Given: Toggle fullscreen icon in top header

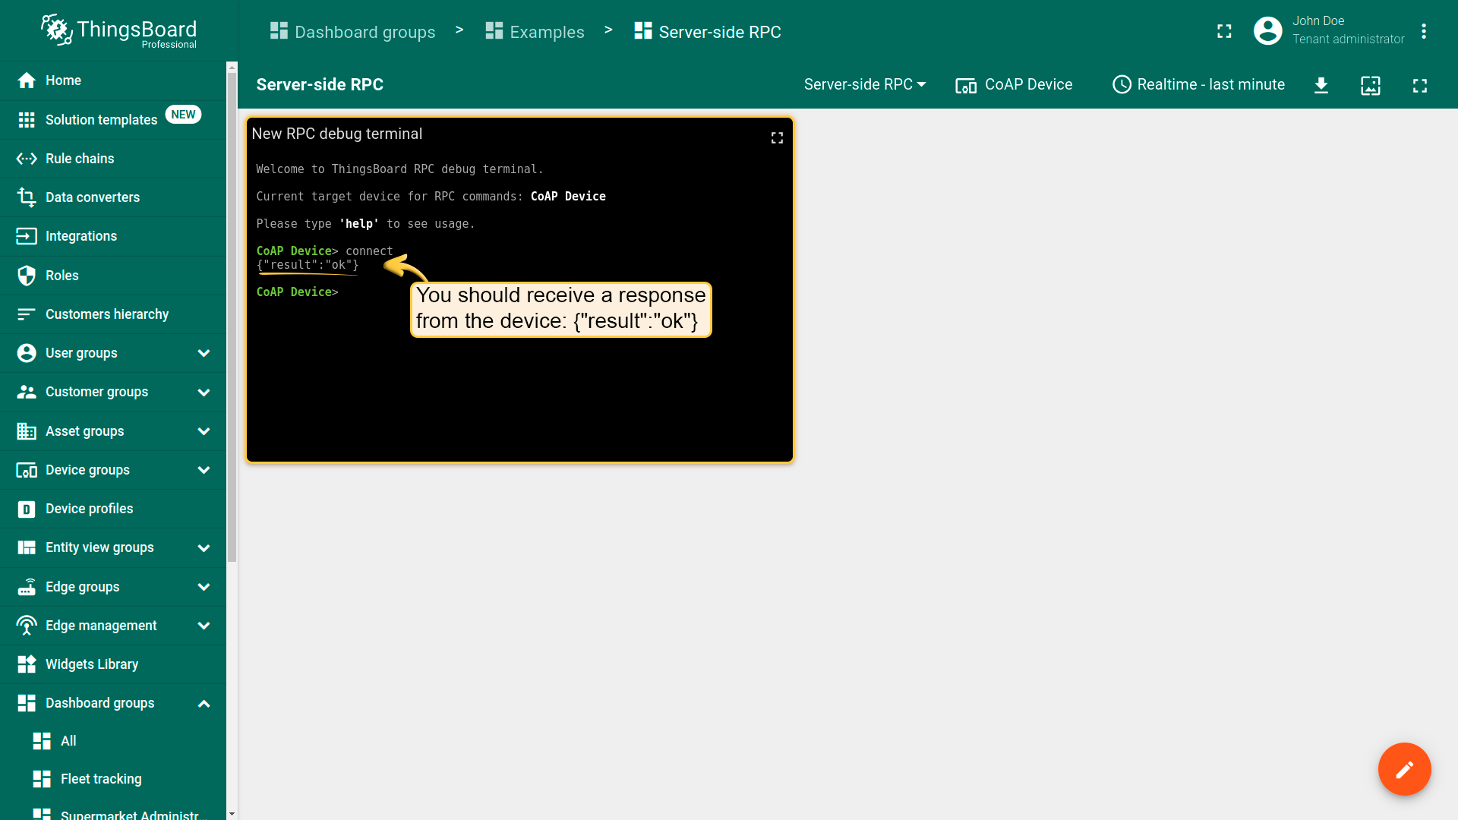Looking at the screenshot, I should click(x=1224, y=31).
